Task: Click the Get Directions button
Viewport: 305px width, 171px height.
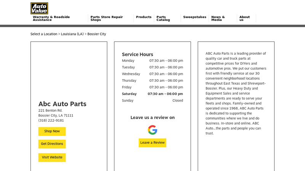Action: (52, 144)
